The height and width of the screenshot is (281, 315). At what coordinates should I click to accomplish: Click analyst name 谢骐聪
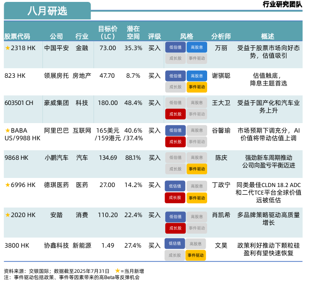221,76
